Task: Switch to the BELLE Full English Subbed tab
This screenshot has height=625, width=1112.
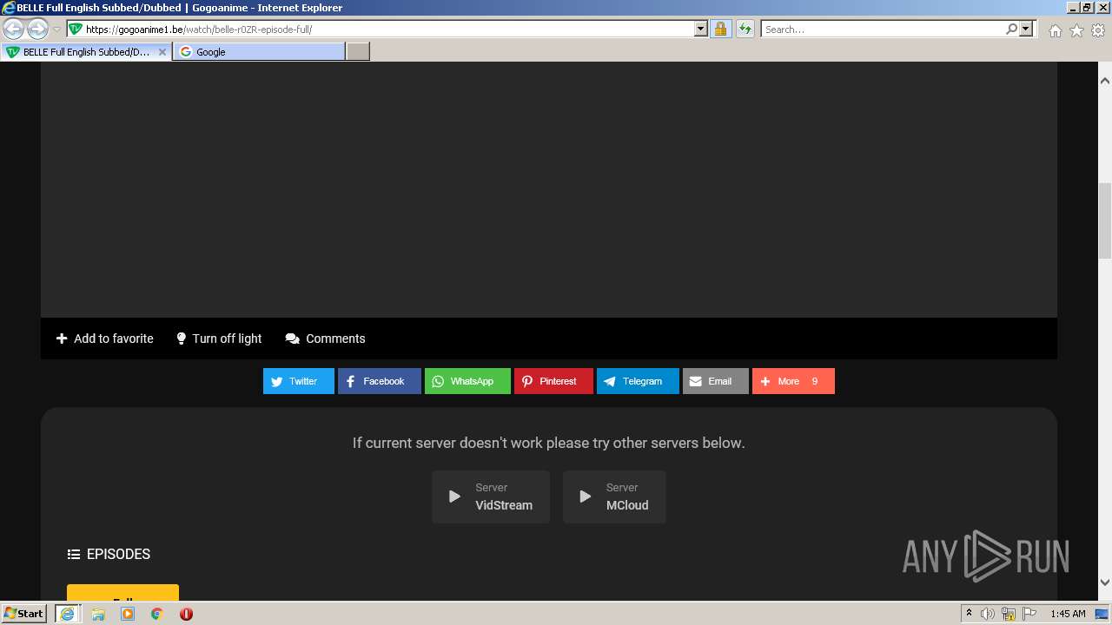Action: [x=86, y=52]
